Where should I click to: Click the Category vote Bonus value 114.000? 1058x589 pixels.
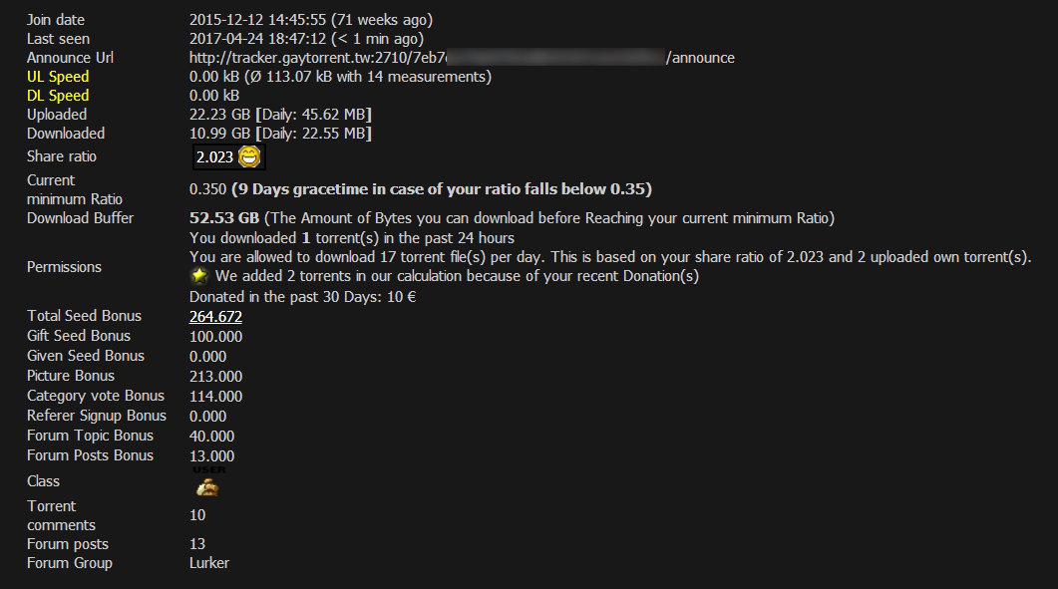(215, 397)
